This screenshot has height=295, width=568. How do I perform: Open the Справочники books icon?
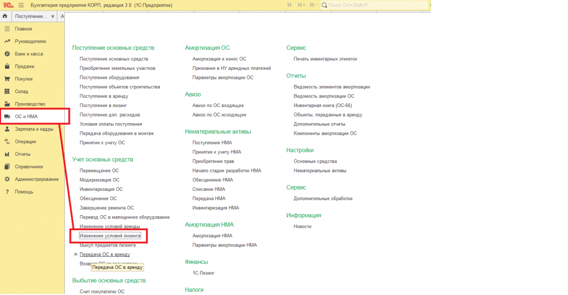(7, 166)
